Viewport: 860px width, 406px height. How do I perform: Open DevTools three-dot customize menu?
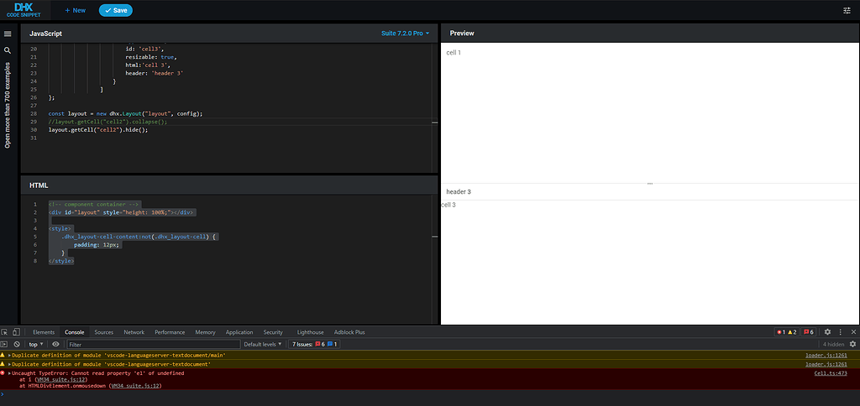840,332
